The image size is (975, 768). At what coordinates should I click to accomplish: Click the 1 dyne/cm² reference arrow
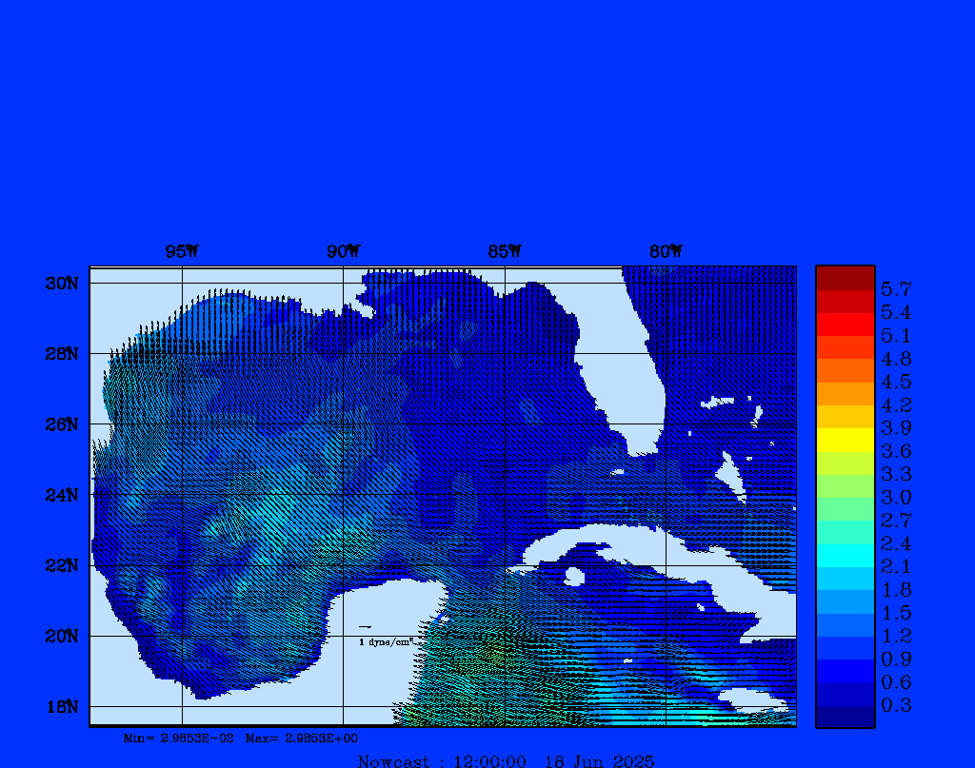365,627
